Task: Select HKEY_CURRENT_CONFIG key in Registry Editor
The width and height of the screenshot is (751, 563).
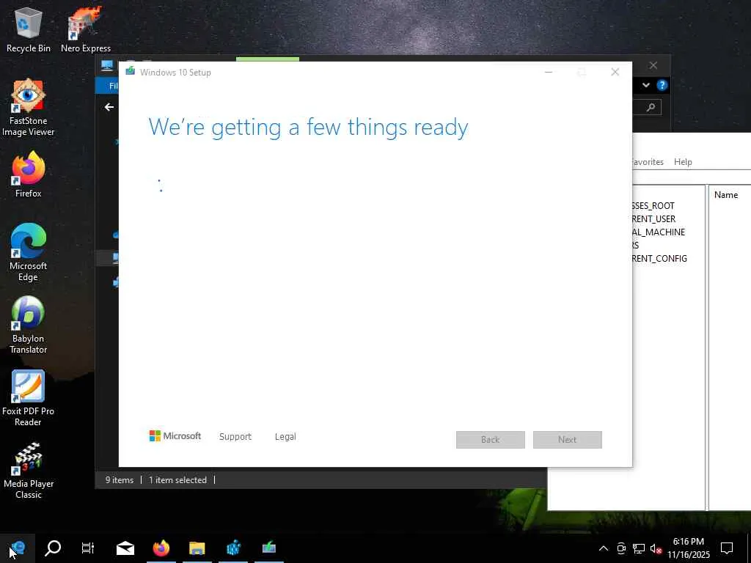Action: pyautogui.click(x=659, y=259)
